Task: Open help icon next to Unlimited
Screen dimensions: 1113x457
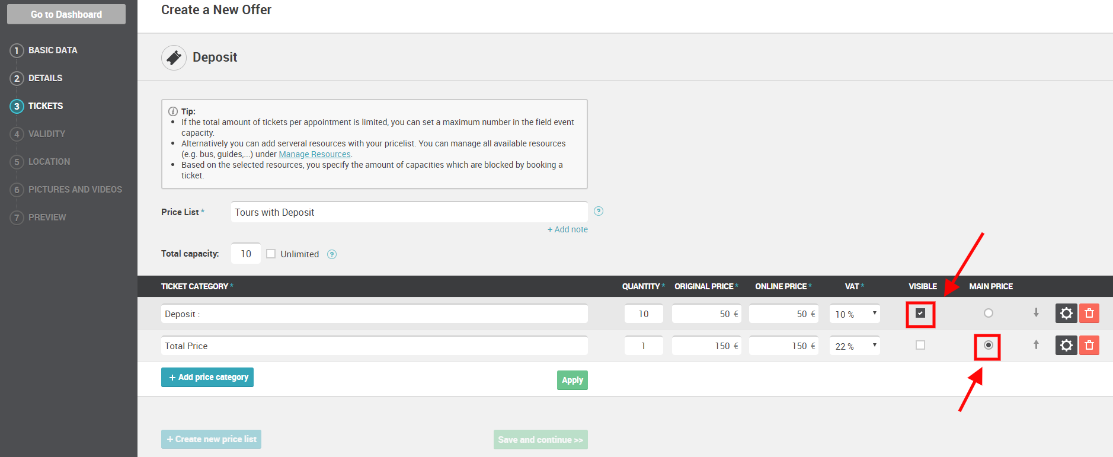Action: click(332, 254)
